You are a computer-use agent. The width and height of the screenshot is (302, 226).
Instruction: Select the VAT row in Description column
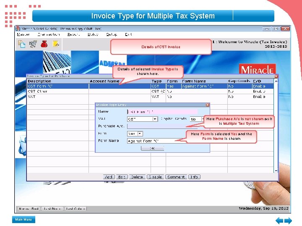click(58, 97)
